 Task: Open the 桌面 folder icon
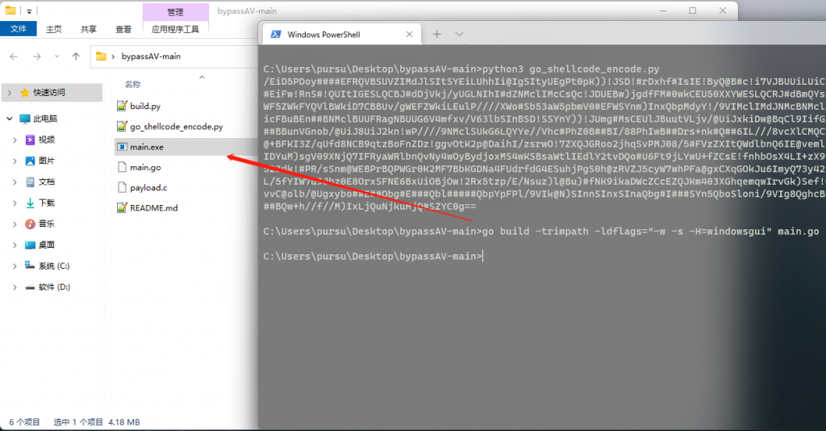click(x=30, y=245)
